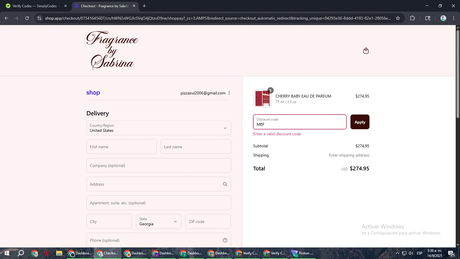Close the Verify Codes SimplyCodes tab

pos(65,6)
